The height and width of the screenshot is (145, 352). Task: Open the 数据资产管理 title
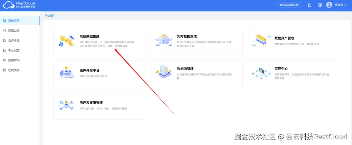pos(284,38)
